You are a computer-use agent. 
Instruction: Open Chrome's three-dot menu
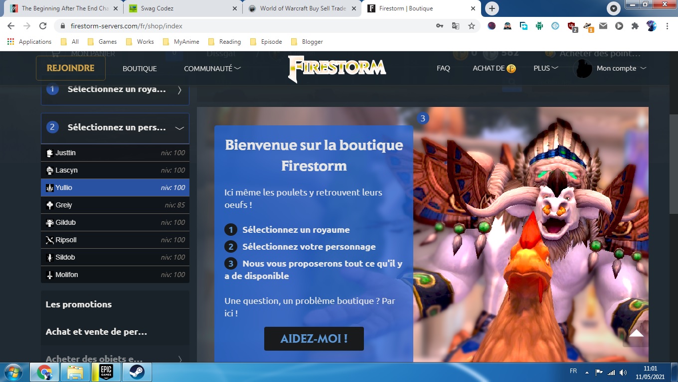coord(668,26)
